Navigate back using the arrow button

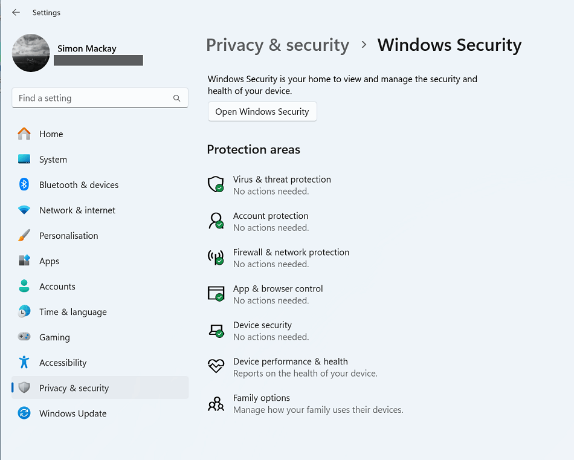pos(16,12)
